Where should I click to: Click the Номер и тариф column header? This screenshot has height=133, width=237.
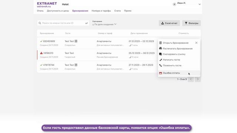tap(105, 33)
